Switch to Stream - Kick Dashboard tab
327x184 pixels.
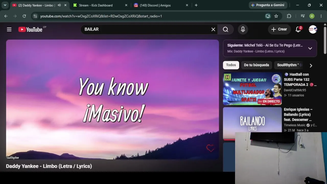[96, 5]
